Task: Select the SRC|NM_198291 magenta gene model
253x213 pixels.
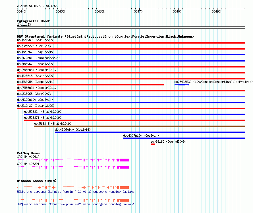Action: [73, 167]
